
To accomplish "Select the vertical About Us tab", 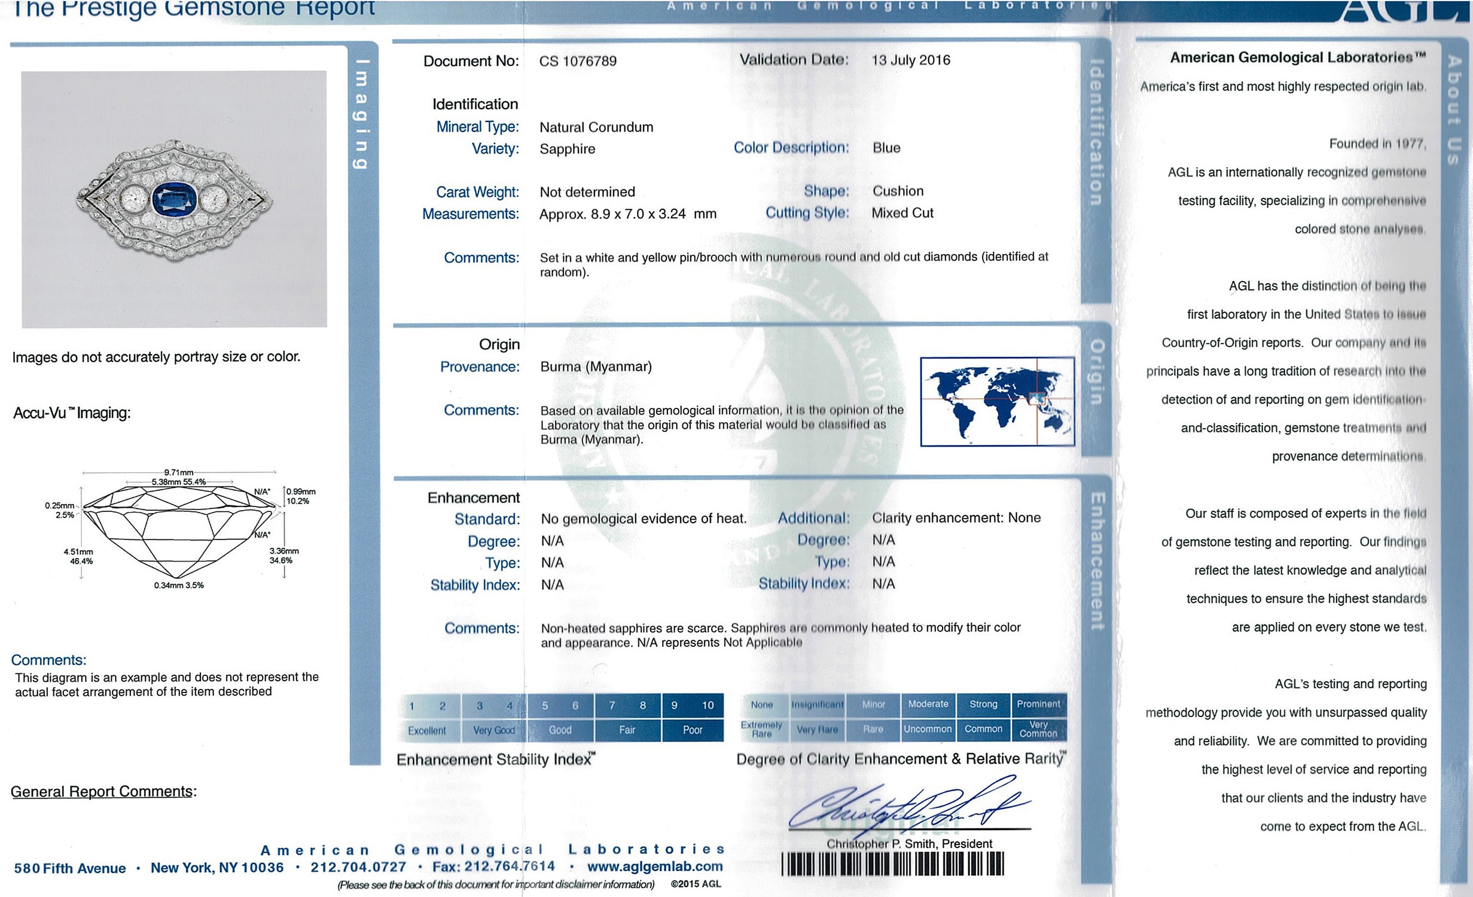I will [1454, 109].
